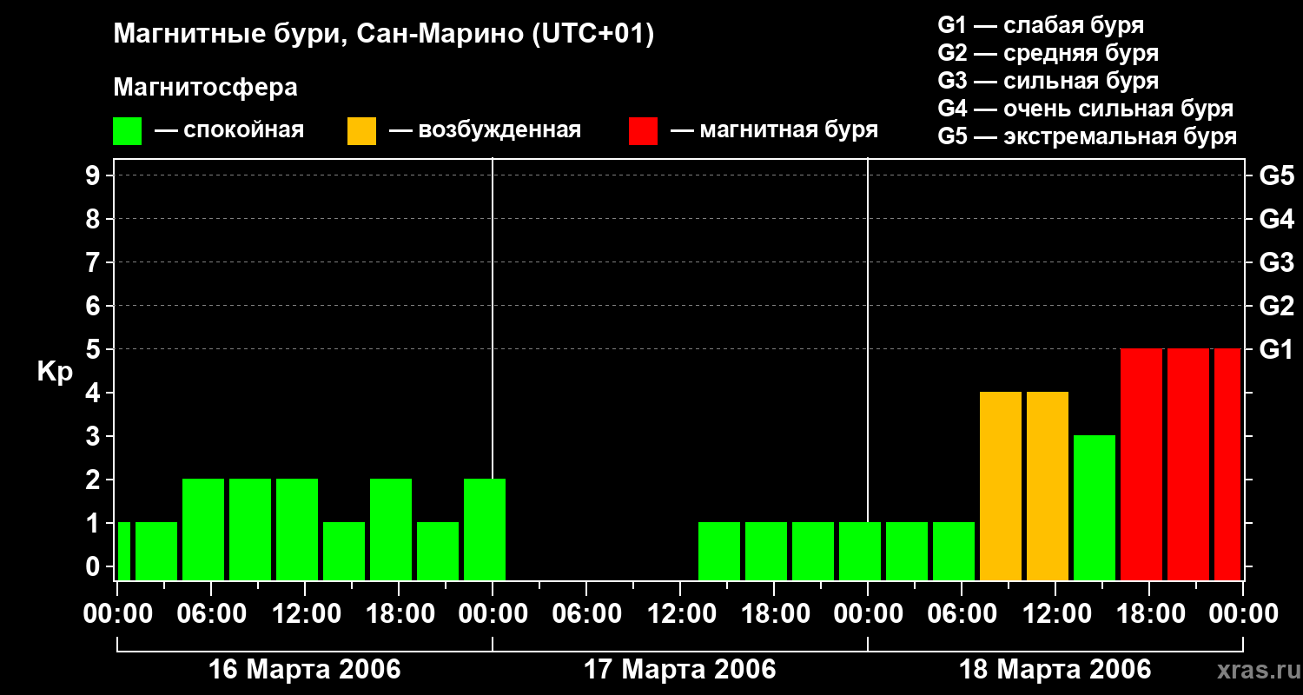Click the red 'магнитная буря' legend swatch
The height and width of the screenshot is (695, 1303).
pos(643,131)
